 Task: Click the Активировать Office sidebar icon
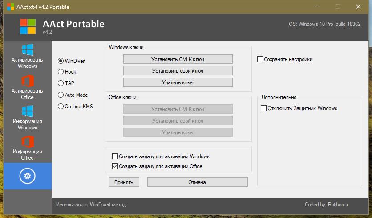pyautogui.click(x=28, y=81)
